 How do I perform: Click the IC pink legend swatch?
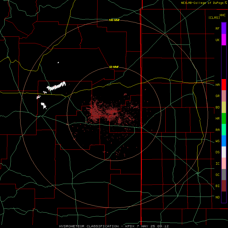pos(224,163)
